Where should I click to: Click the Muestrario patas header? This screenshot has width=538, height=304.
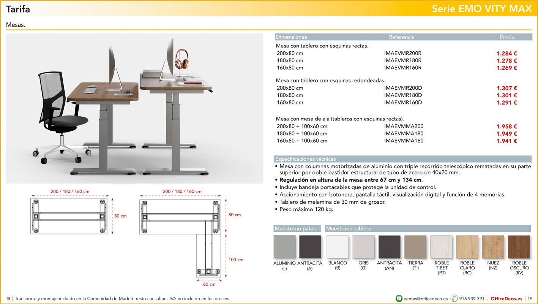tap(295, 229)
